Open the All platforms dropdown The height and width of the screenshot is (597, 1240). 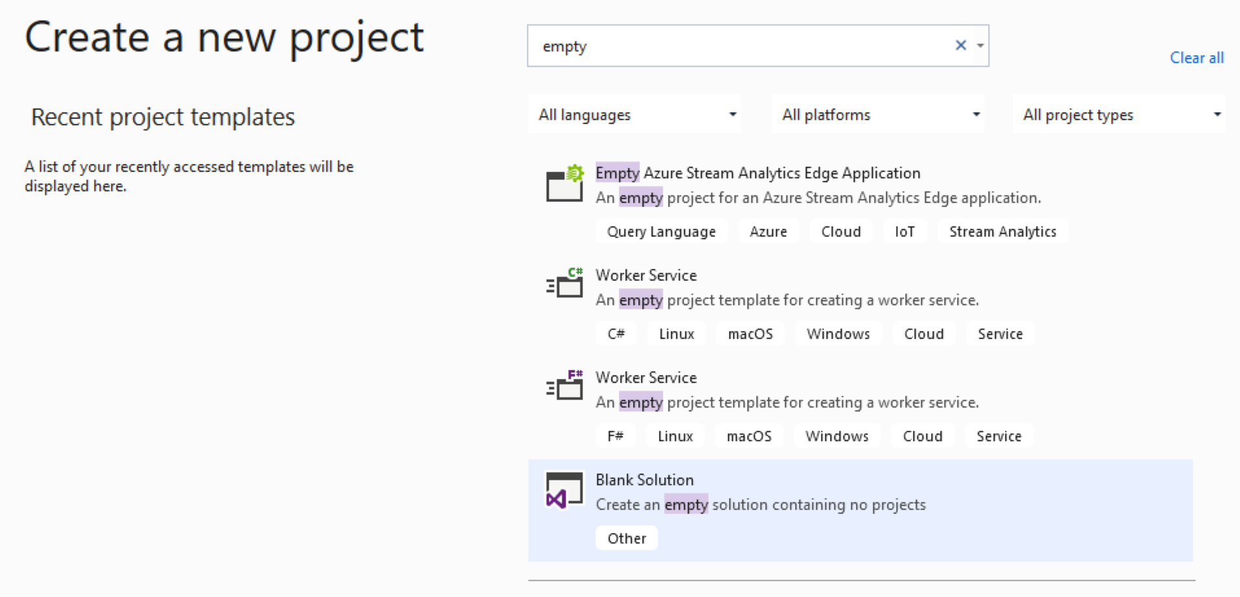click(878, 115)
